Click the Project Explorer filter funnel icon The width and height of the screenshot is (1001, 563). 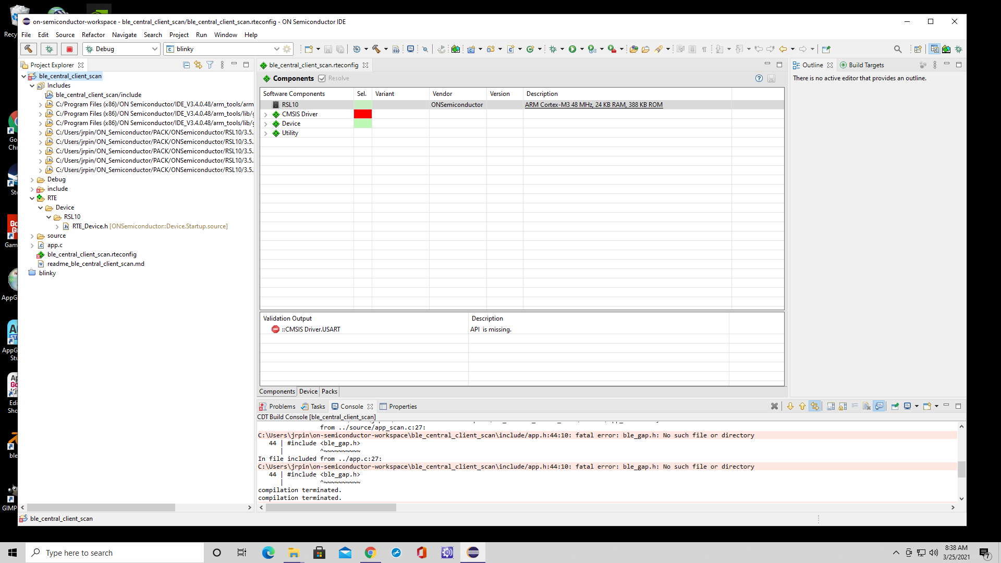(210, 65)
